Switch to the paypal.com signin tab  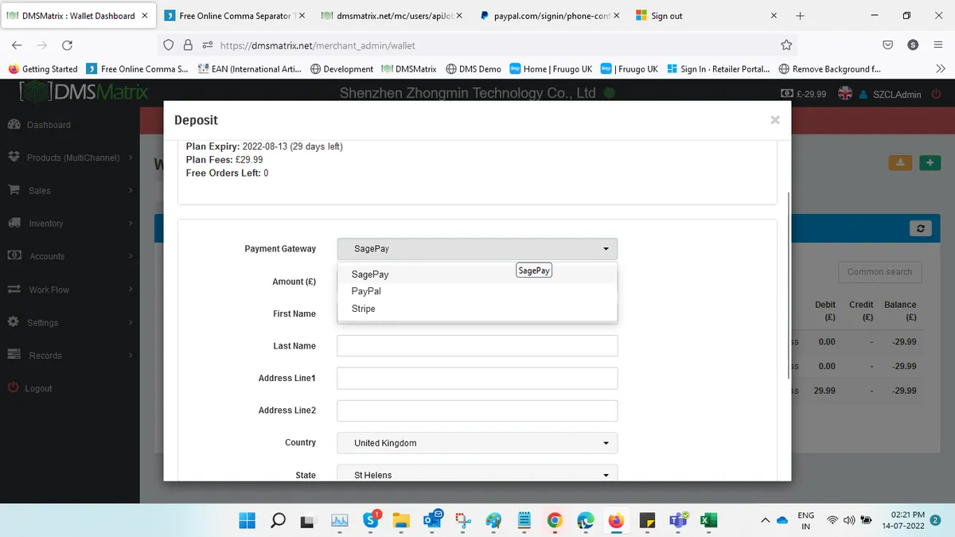(x=551, y=16)
